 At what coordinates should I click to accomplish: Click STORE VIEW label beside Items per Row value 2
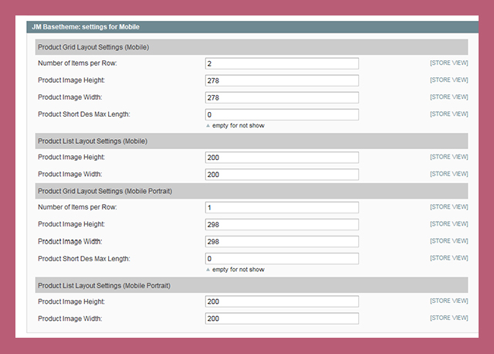[x=448, y=63]
